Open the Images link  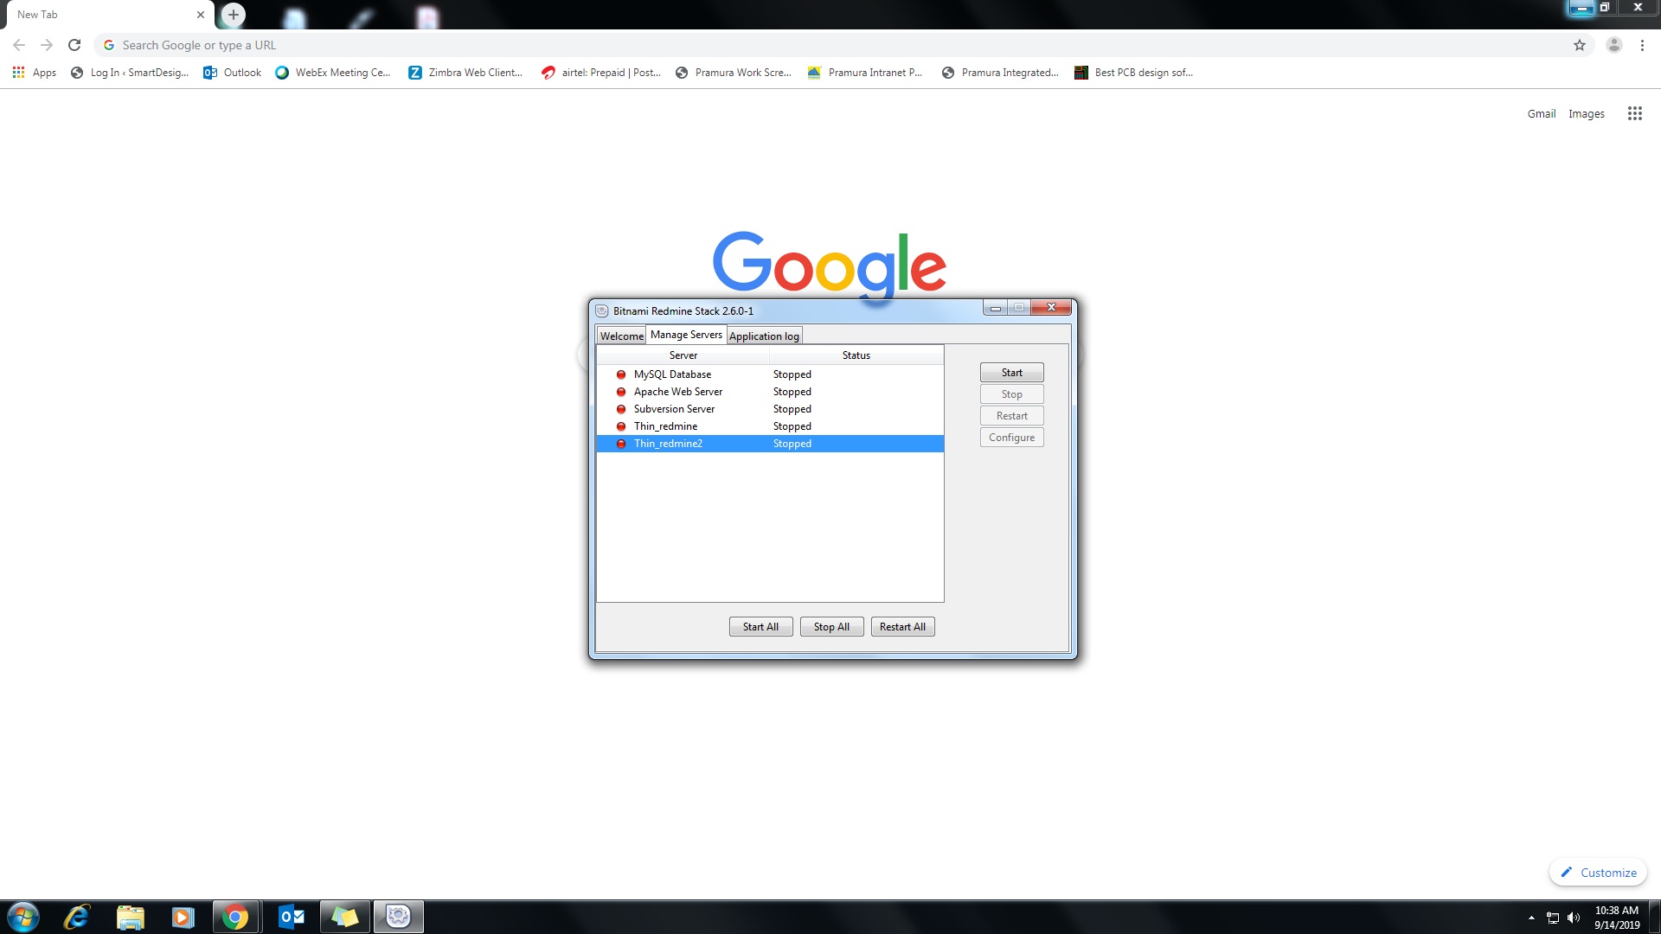pos(1586,113)
